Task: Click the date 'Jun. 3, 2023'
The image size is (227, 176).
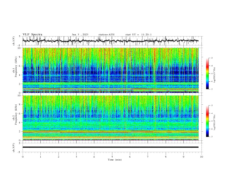Action: (80, 35)
